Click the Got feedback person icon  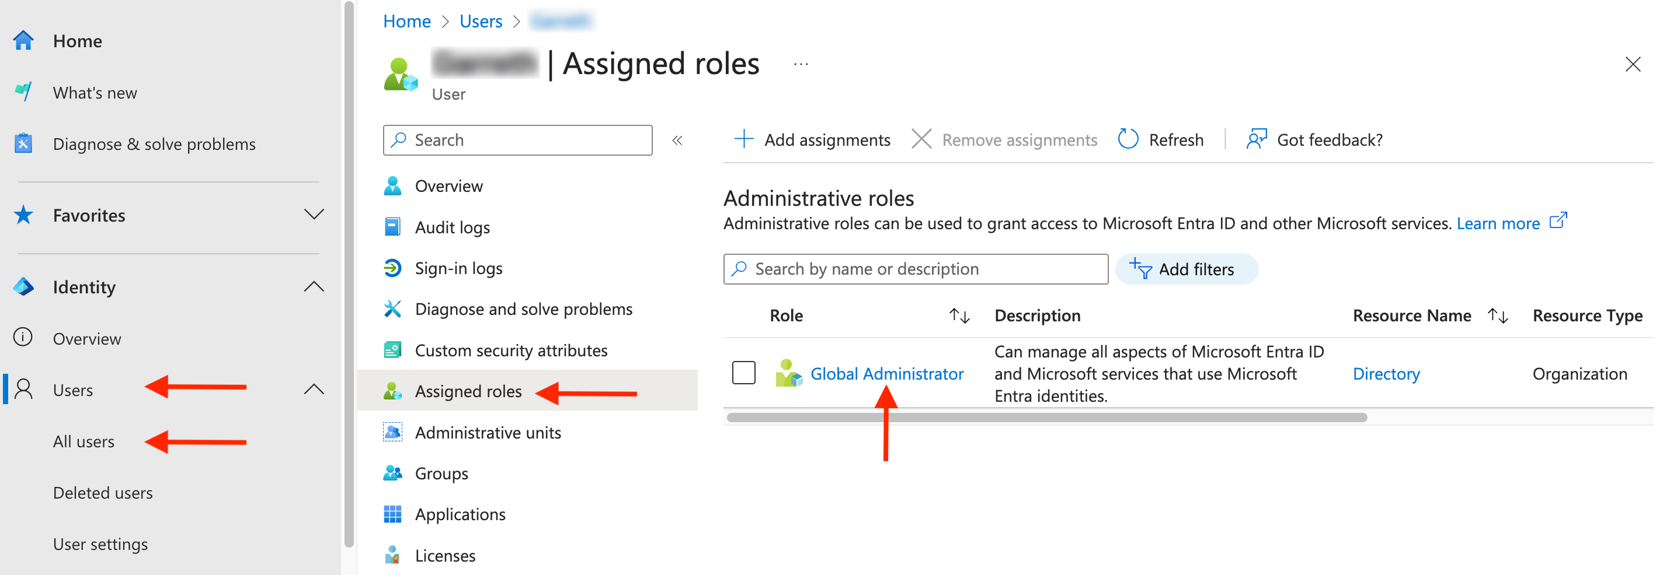(1257, 139)
